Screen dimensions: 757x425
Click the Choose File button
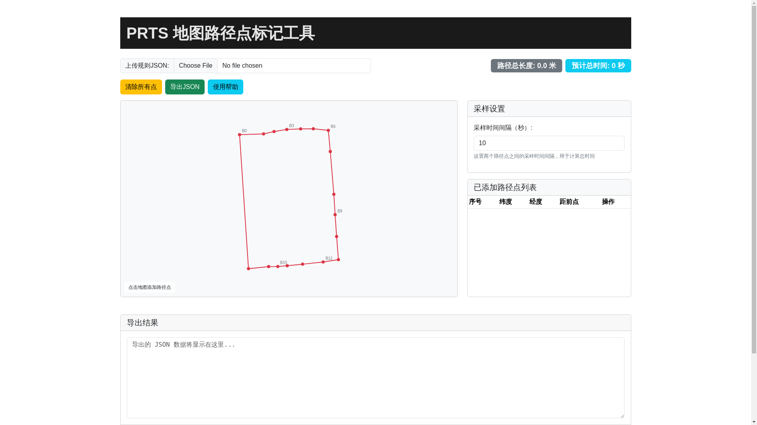tap(196, 66)
